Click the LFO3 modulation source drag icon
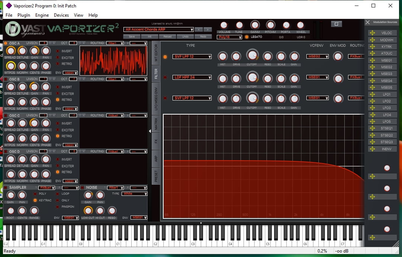Image resolution: width=402 pixels, height=257 pixels. pos(372,108)
